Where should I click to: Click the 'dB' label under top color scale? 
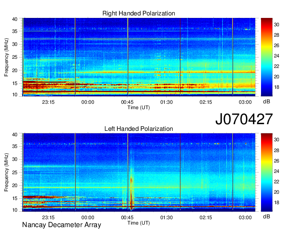(x=266, y=102)
